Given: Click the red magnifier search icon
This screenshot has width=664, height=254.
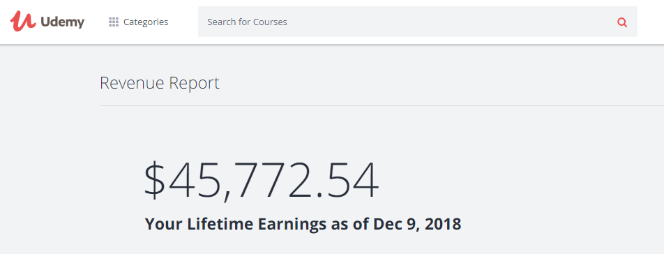Looking at the screenshot, I should (x=622, y=22).
